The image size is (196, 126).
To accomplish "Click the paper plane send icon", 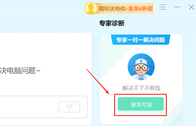I will [69, 107].
